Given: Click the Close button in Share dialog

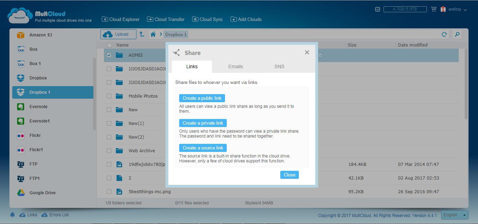Looking at the screenshot, I should tap(289, 175).
